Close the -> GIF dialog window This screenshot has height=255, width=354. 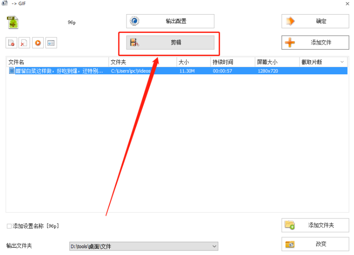click(x=348, y=4)
